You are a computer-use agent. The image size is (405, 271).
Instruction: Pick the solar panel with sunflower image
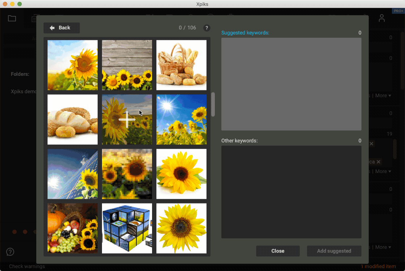(73, 174)
